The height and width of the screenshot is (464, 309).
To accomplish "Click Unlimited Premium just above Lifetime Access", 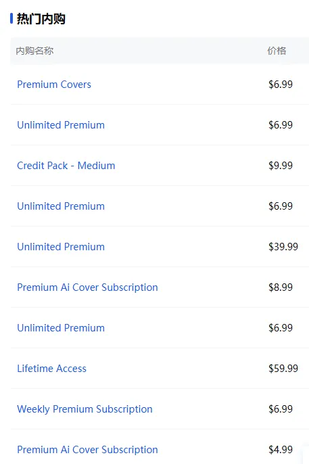I will (x=61, y=328).
